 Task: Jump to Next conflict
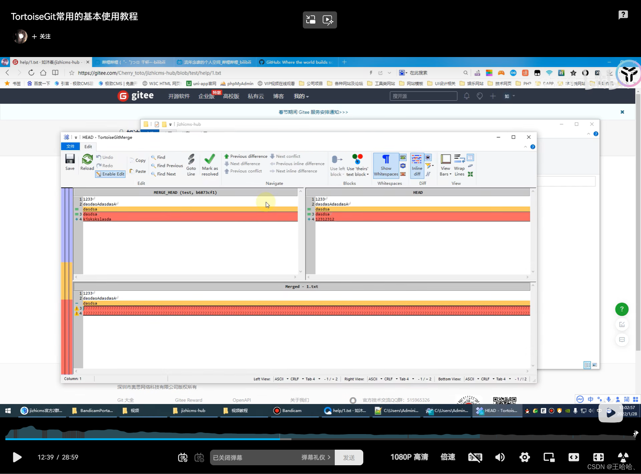pyautogui.click(x=285, y=156)
